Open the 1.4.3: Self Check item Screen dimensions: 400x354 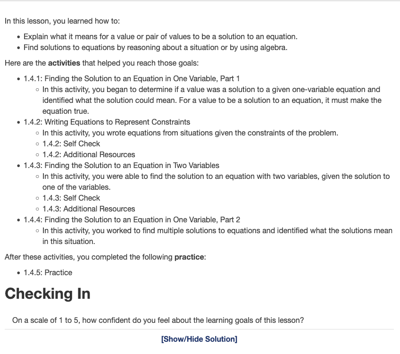tap(71, 198)
